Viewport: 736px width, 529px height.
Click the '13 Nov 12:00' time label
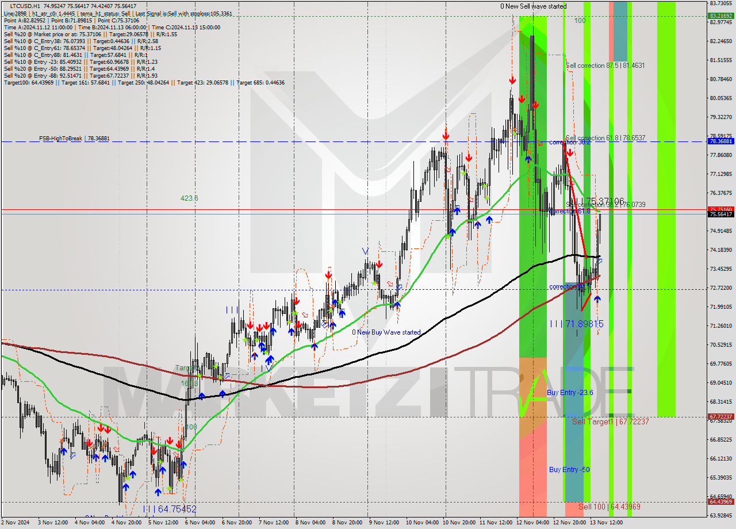[x=606, y=523]
